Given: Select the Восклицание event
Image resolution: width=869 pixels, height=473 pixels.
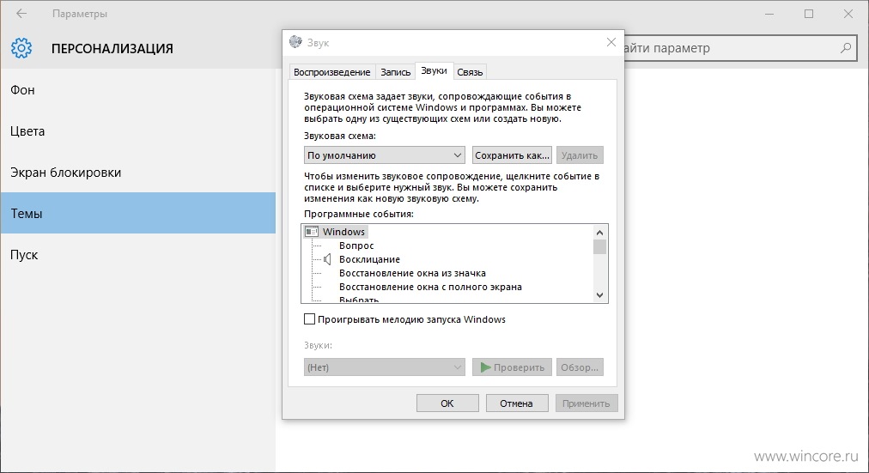Looking at the screenshot, I should [369, 259].
